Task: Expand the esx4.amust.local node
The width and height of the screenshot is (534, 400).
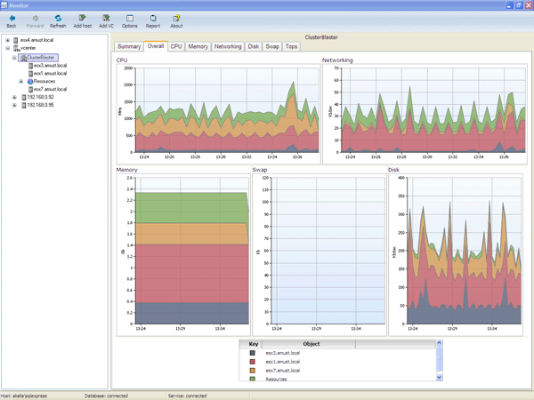Action: [x=7, y=40]
